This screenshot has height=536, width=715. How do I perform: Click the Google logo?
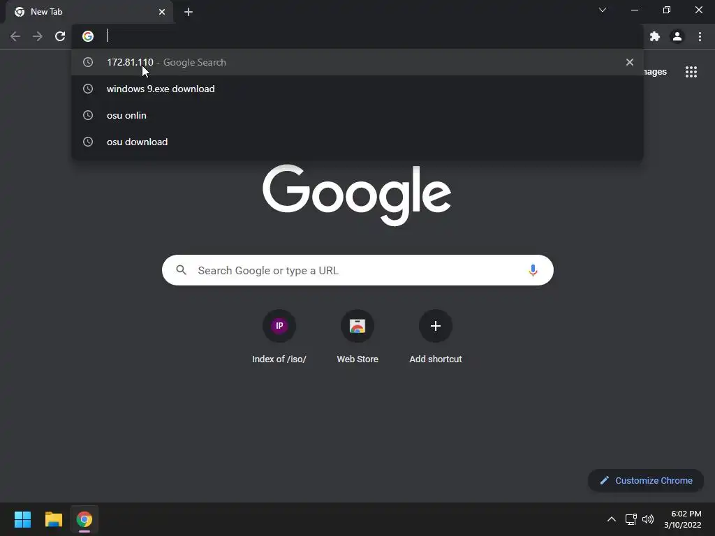tap(357, 195)
